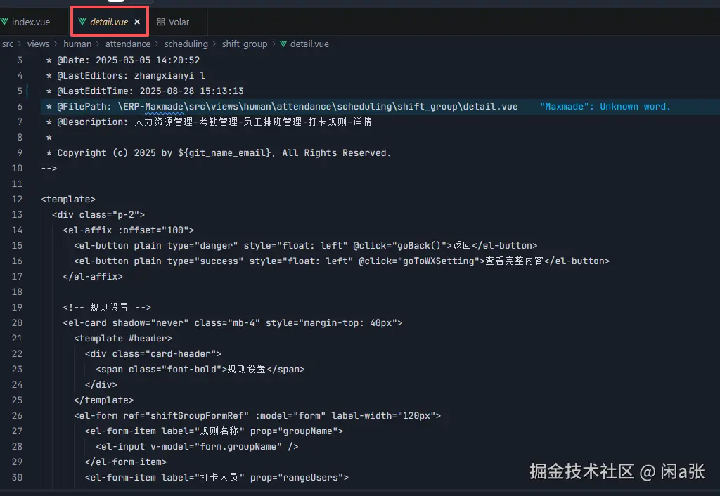Open the views breadcrumb dropdown
Viewport: 720px width, 496px height.
[38, 44]
